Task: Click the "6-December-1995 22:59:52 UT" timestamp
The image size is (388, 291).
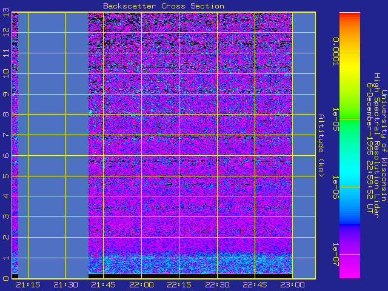Action: tap(370, 147)
